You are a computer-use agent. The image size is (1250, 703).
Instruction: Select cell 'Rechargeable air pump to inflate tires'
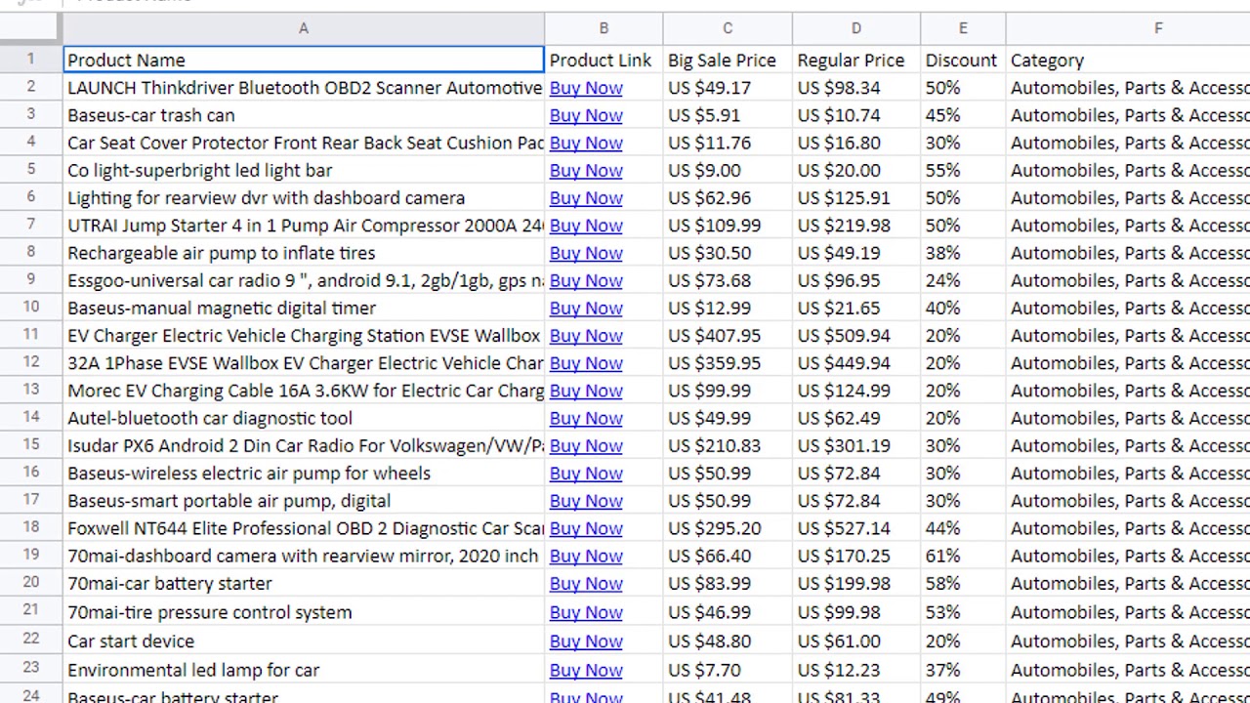pyautogui.click(x=304, y=253)
